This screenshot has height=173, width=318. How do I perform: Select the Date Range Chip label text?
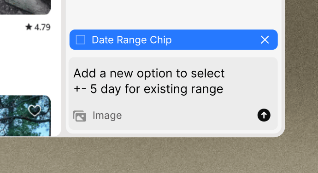tap(132, 40)
